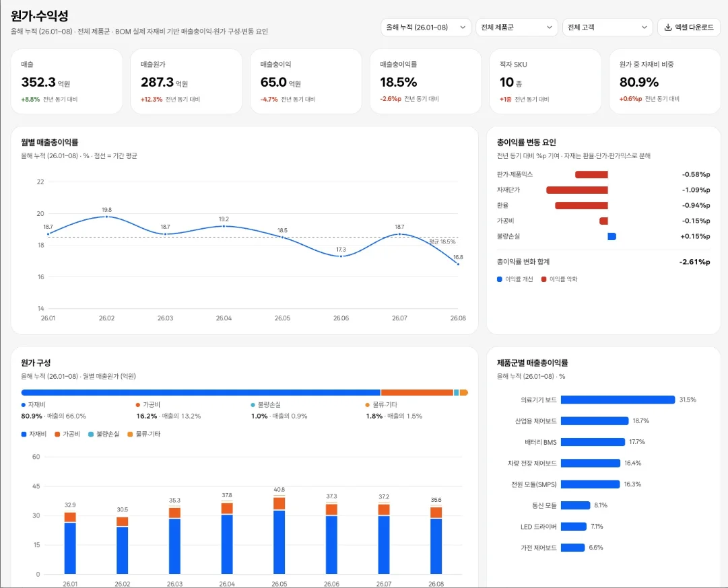The width and height of the screenshot is (728, 588).
Task: Expand the 전체 제품군 product filter
Action: point(517,28)
